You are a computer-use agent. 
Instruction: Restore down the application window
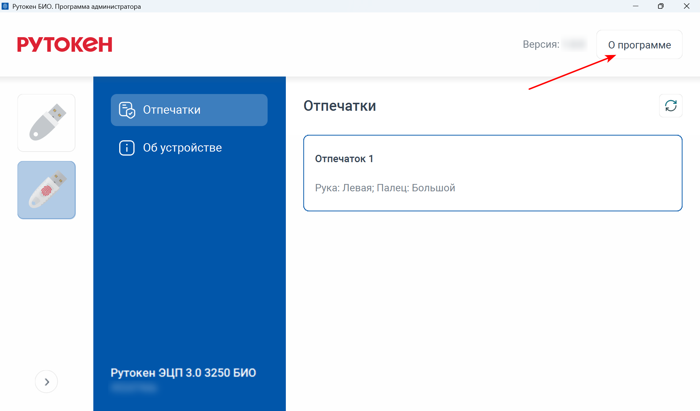coord(661,6)
